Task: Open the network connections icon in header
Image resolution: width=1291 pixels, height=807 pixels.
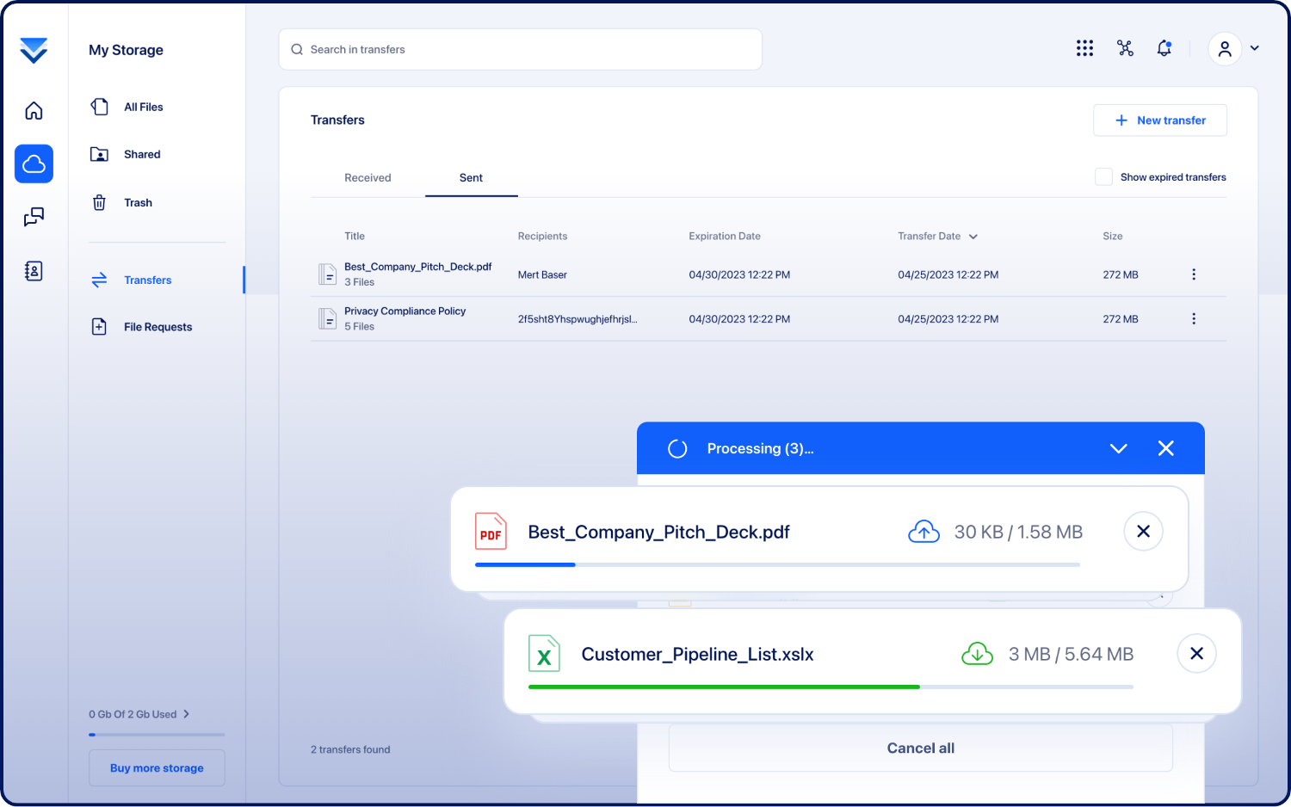Action: click(x=1125, y=48)
